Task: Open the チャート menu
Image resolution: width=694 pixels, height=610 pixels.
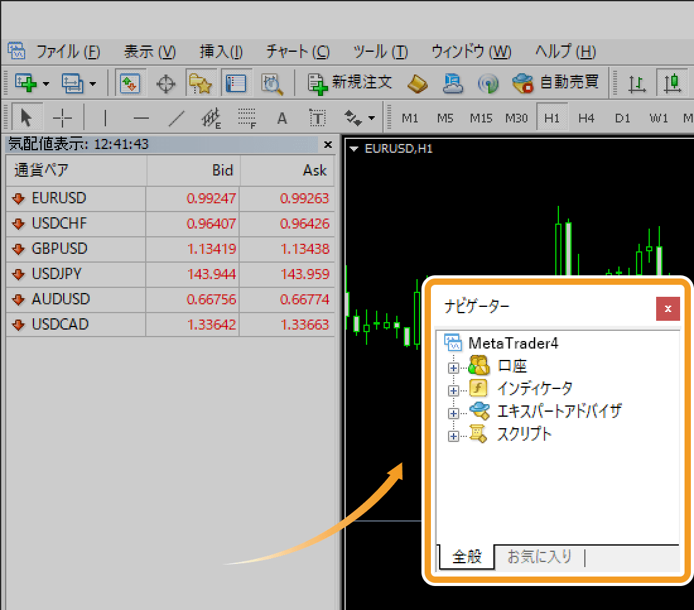Action: pyautogui.click(x=297, y=52)
